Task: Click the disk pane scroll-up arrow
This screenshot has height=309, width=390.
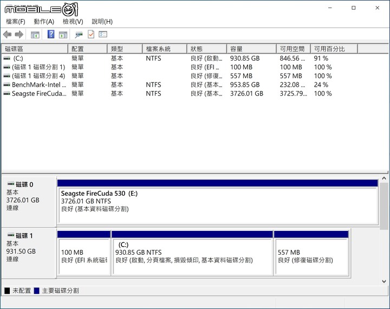Action: tap(384, 178)
